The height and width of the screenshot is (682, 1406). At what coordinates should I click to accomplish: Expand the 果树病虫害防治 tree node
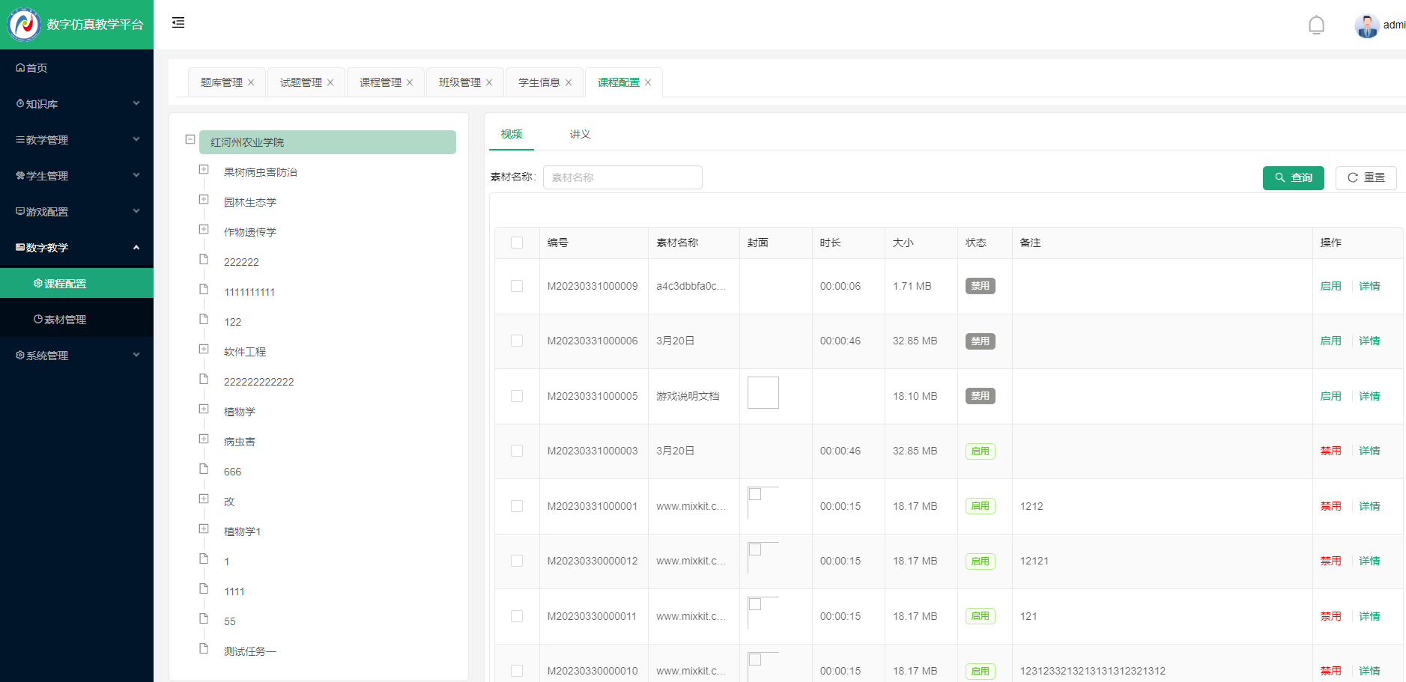(x=204, y=169)
